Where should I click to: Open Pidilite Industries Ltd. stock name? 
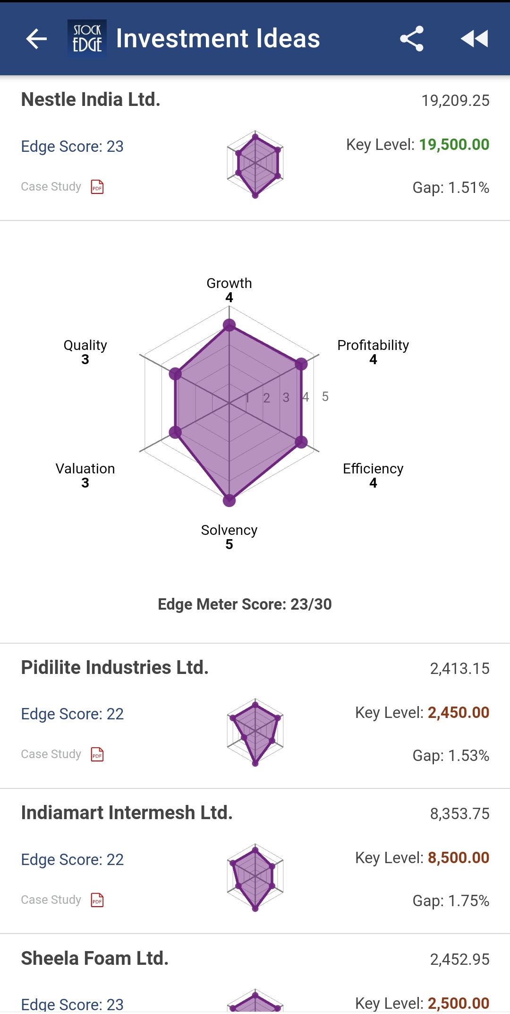pos(115,668)
